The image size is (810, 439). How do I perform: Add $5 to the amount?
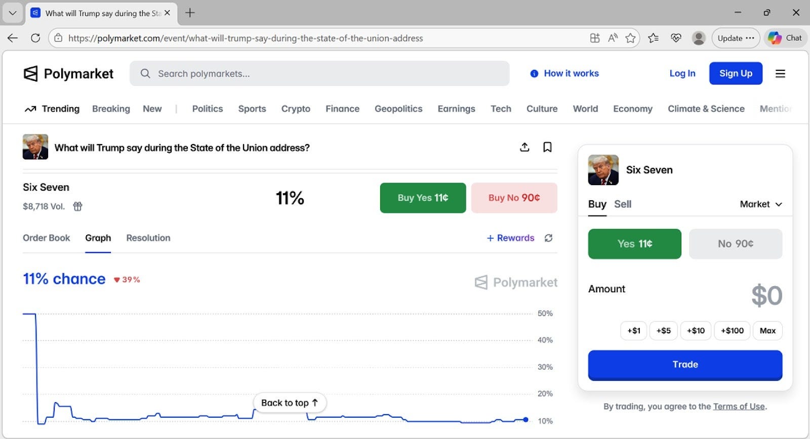click(664, 331)
